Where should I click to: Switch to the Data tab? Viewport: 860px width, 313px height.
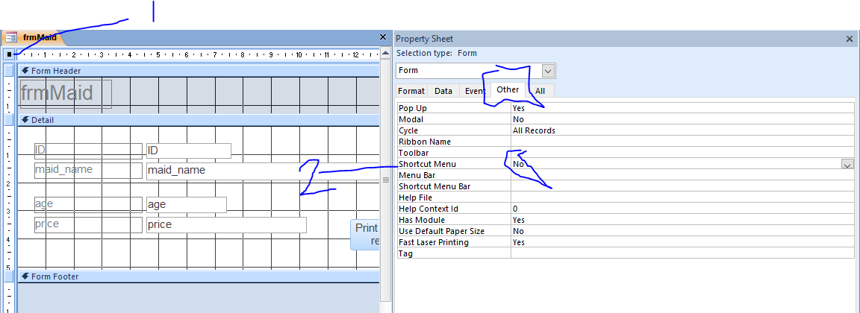pos(443,91)
